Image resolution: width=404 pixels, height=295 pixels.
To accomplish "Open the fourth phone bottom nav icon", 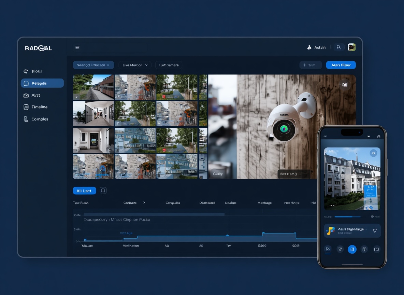I will pyautogui.click(x=364, y=249).
